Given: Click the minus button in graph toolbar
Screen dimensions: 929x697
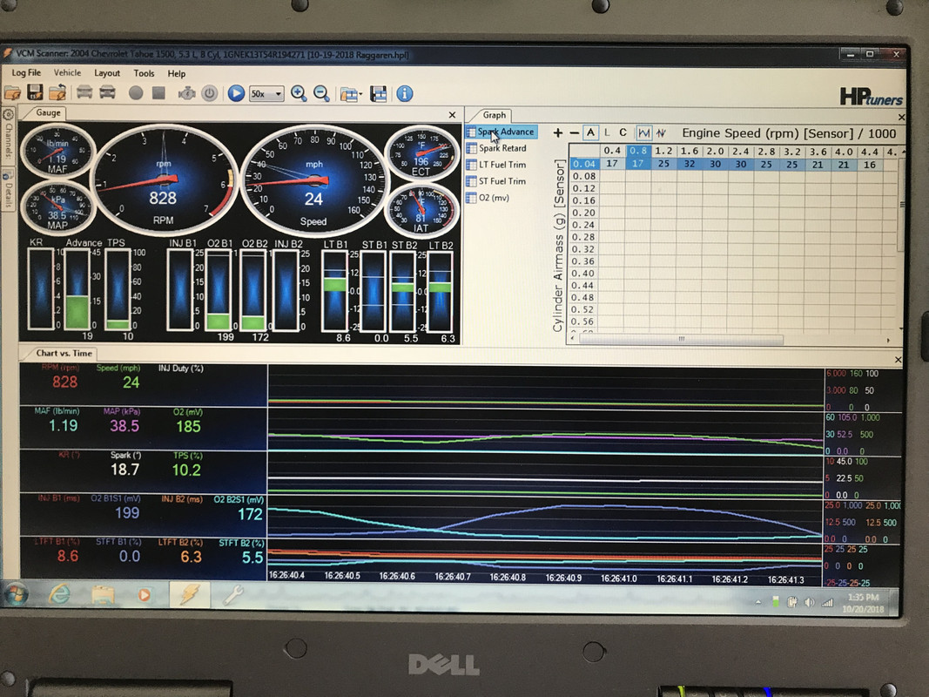Looking at the screenshot, I should 574,132.
